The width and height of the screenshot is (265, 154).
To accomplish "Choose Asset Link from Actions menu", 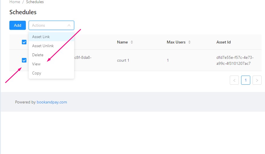I will coord(51,37).
